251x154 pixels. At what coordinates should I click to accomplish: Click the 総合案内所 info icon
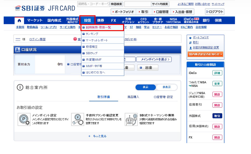pyautogui.click(x=20, y=88)
